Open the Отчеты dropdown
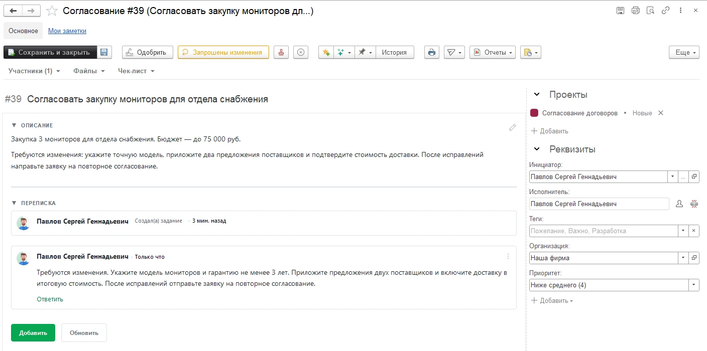707x351 pixels. (x=493, y=52)
